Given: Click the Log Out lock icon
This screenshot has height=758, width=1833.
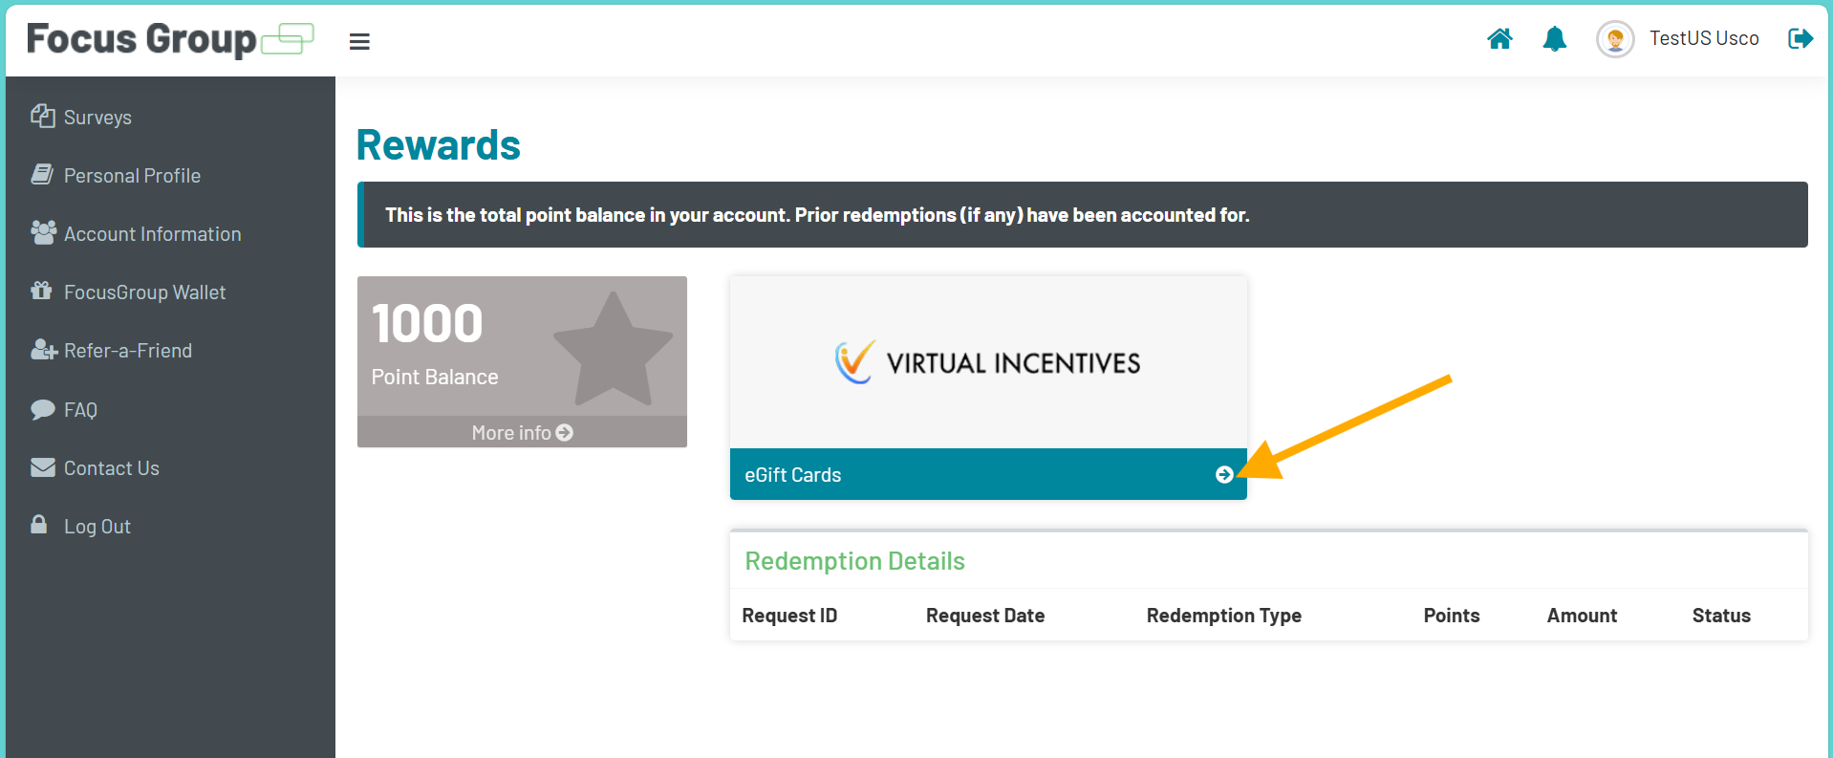Looking at the screenshot, I should point(39,524).
